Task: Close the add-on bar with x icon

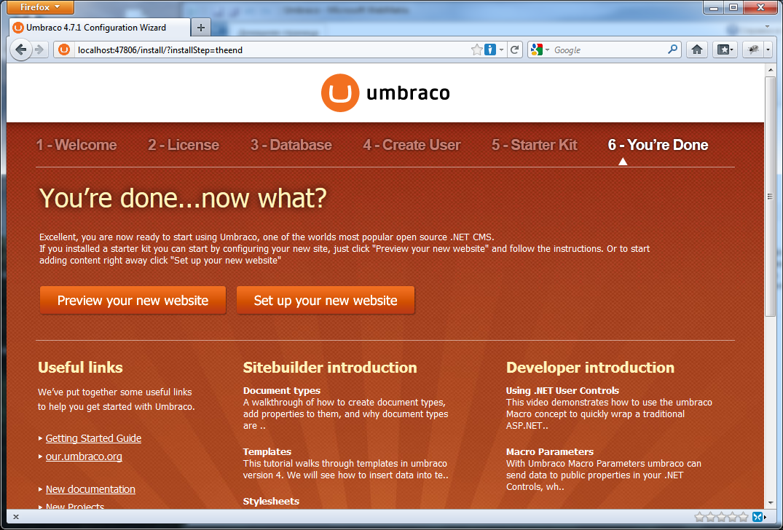Action: [x=16, y=516]
